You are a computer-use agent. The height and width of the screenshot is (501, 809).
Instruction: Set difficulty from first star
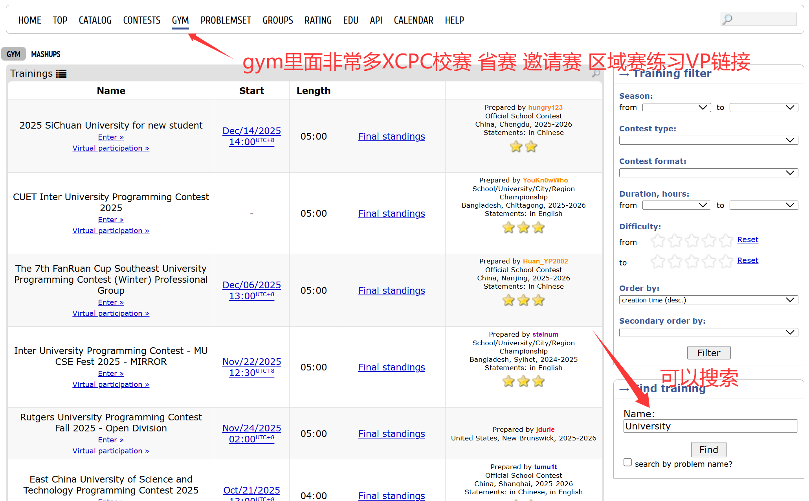point(657,240)
